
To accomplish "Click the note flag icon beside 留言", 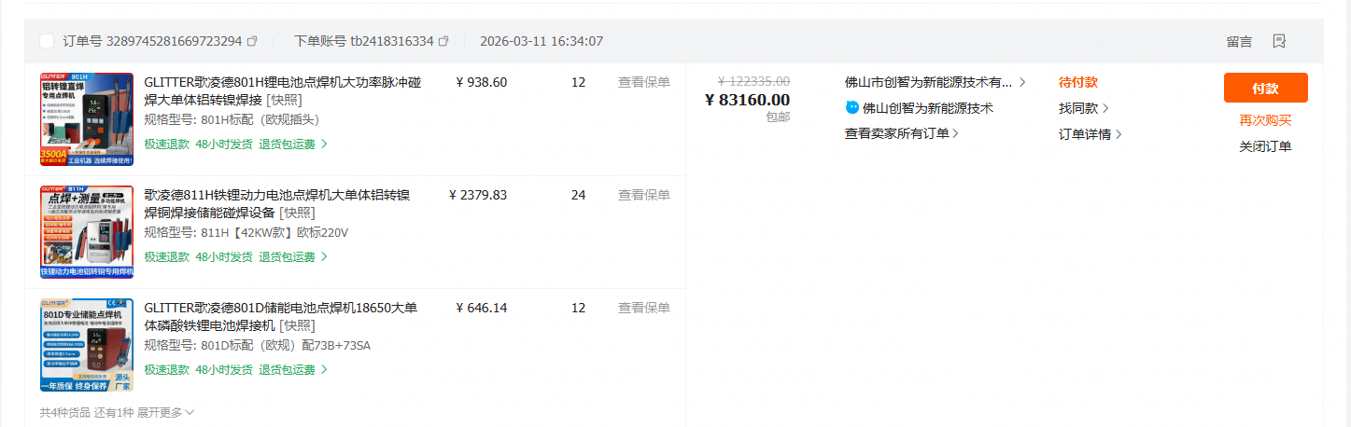I will (x=1279, y=41).
